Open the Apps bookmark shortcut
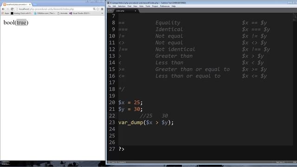 tap(5, 13)
